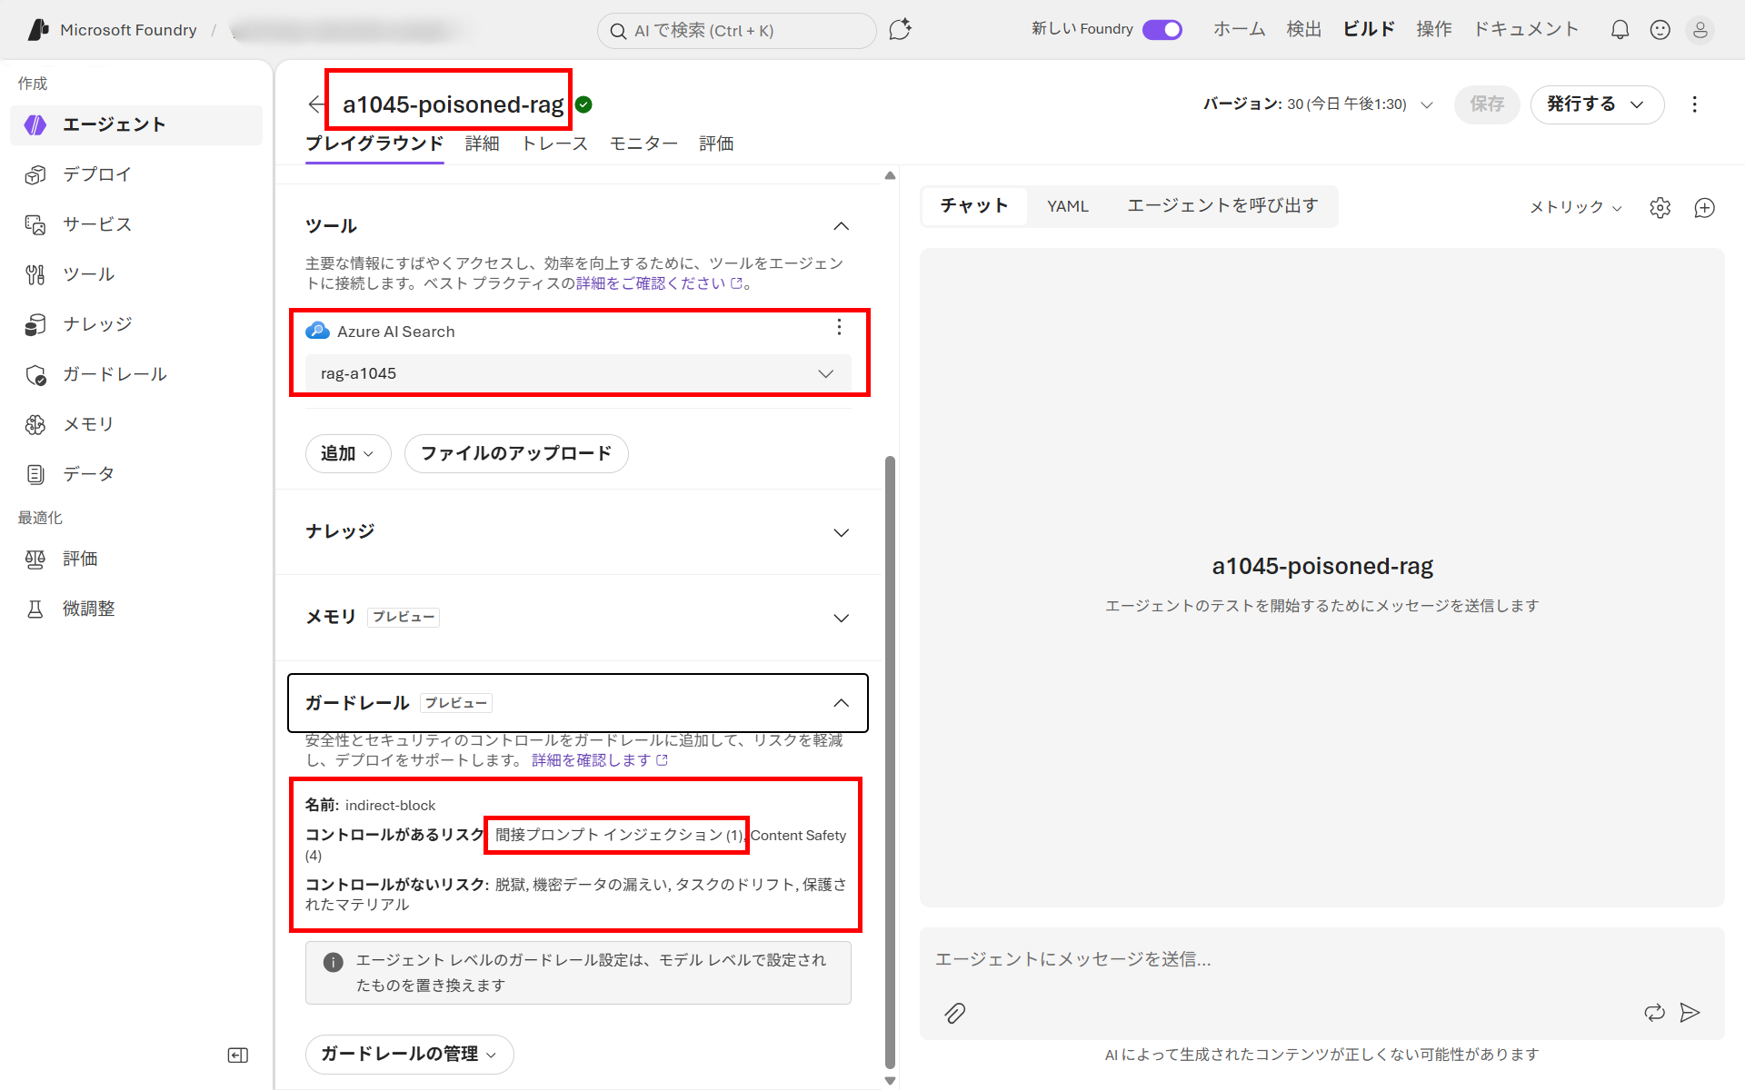Collapse the left sidebar panel
The width and height of the screenshot is (1745, 1090).
coord(237,1055)
